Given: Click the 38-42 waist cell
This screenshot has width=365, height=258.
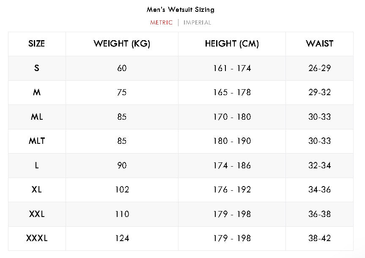Looking at the screenshot, I should pyautogui.click(x=319, y=239).
